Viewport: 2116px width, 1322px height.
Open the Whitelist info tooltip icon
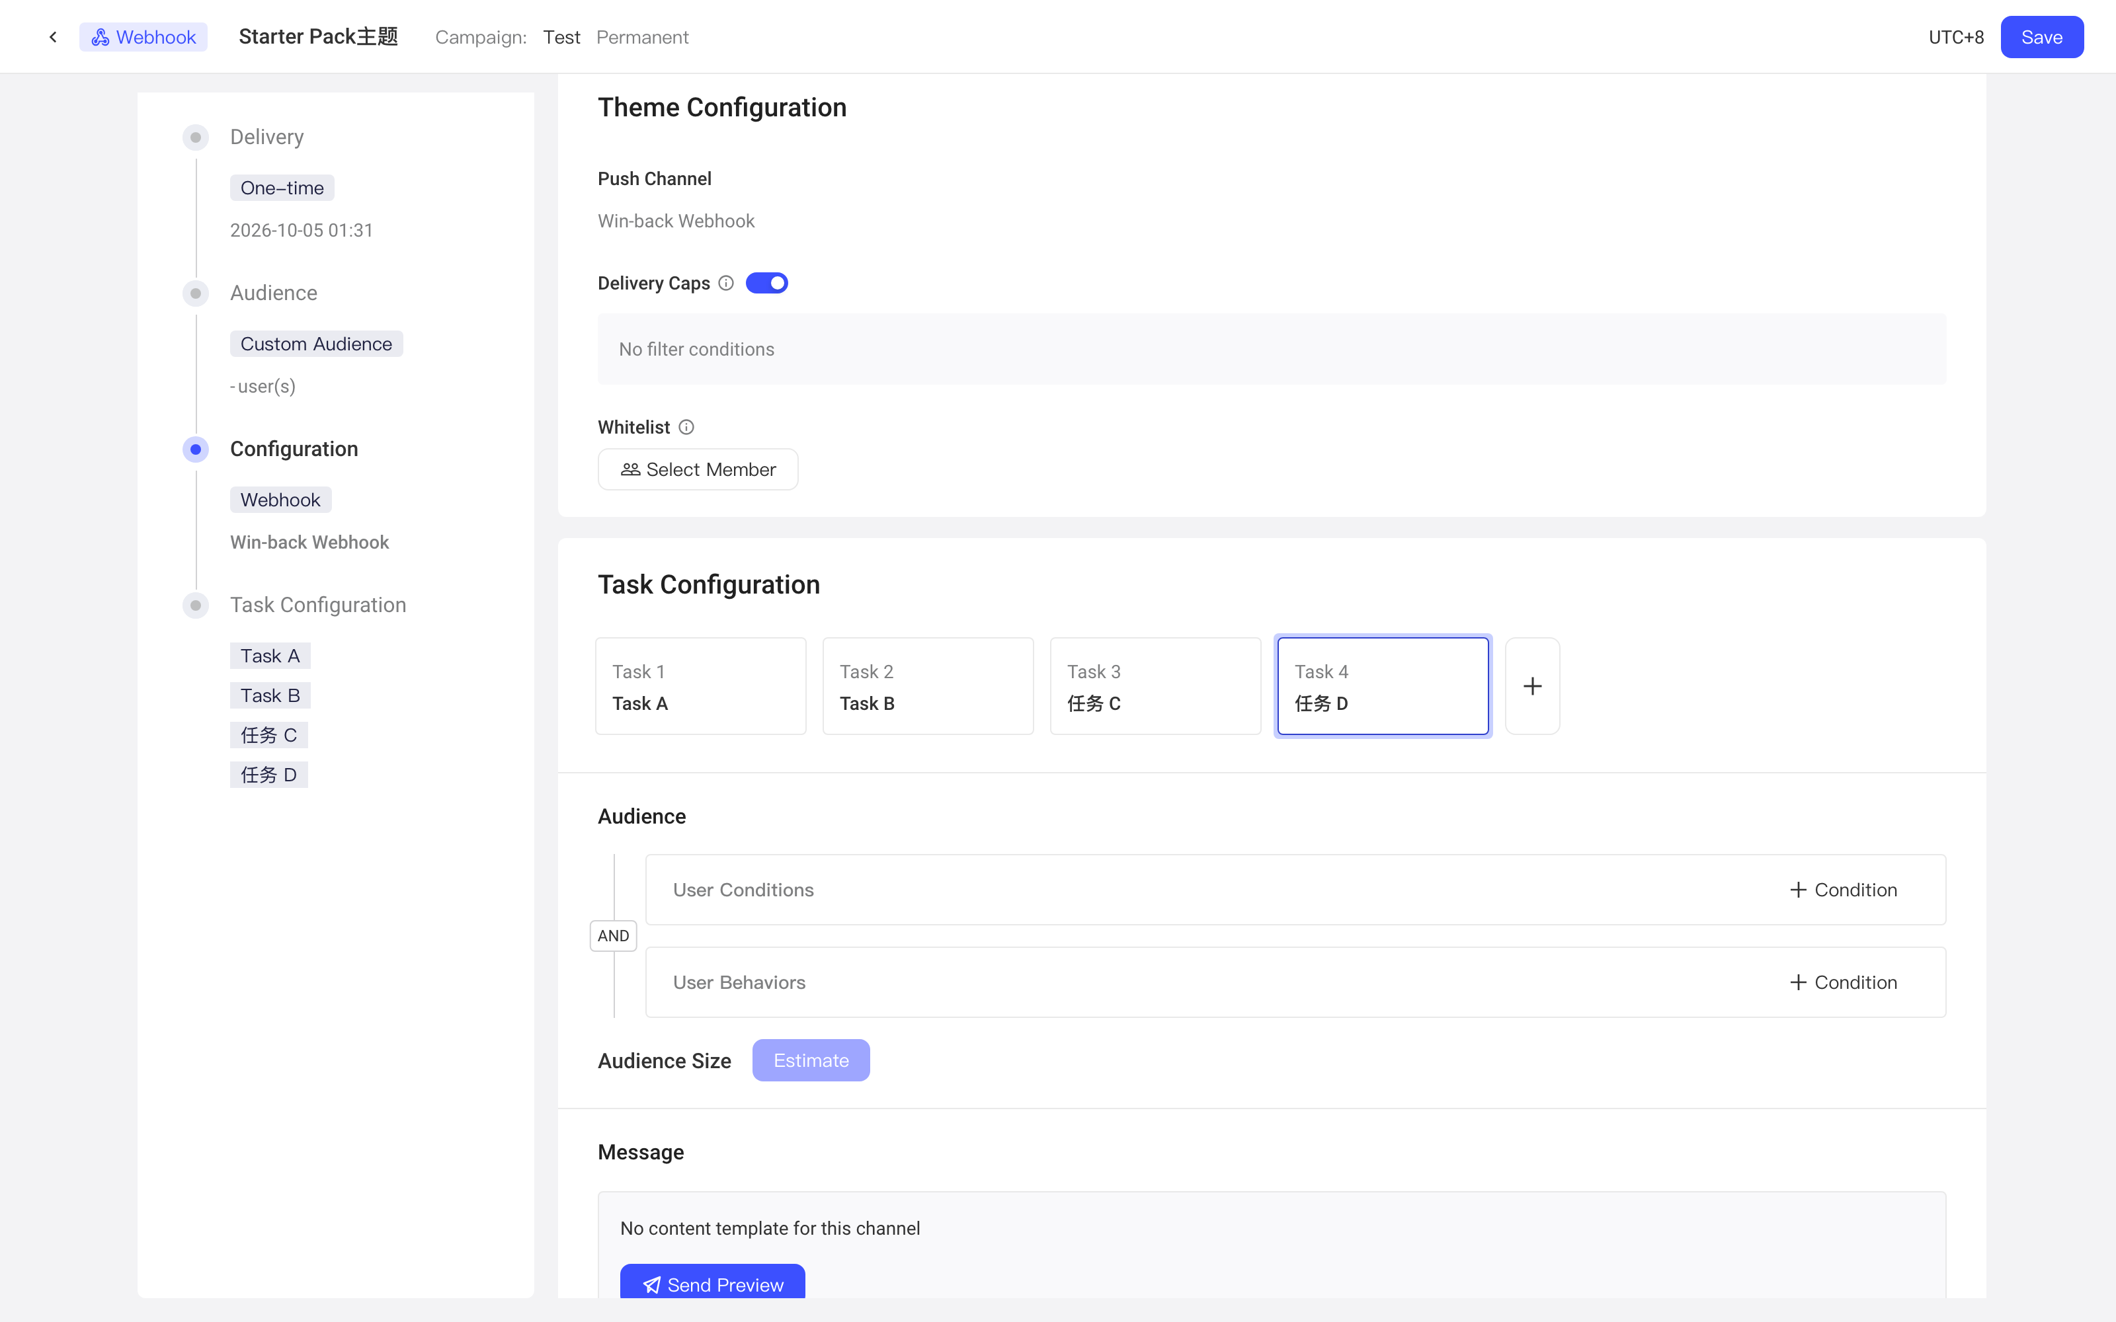(686, 428)
